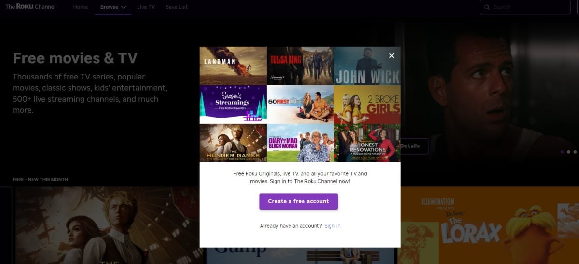The height and width of the screenshot is (264, 579).
Task: Click 'Free movies & TV' heading
Action: [75, 58]
